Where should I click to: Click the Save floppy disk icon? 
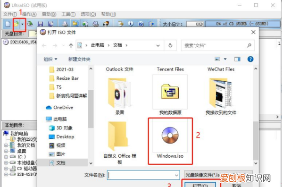(x=40, y=24)
